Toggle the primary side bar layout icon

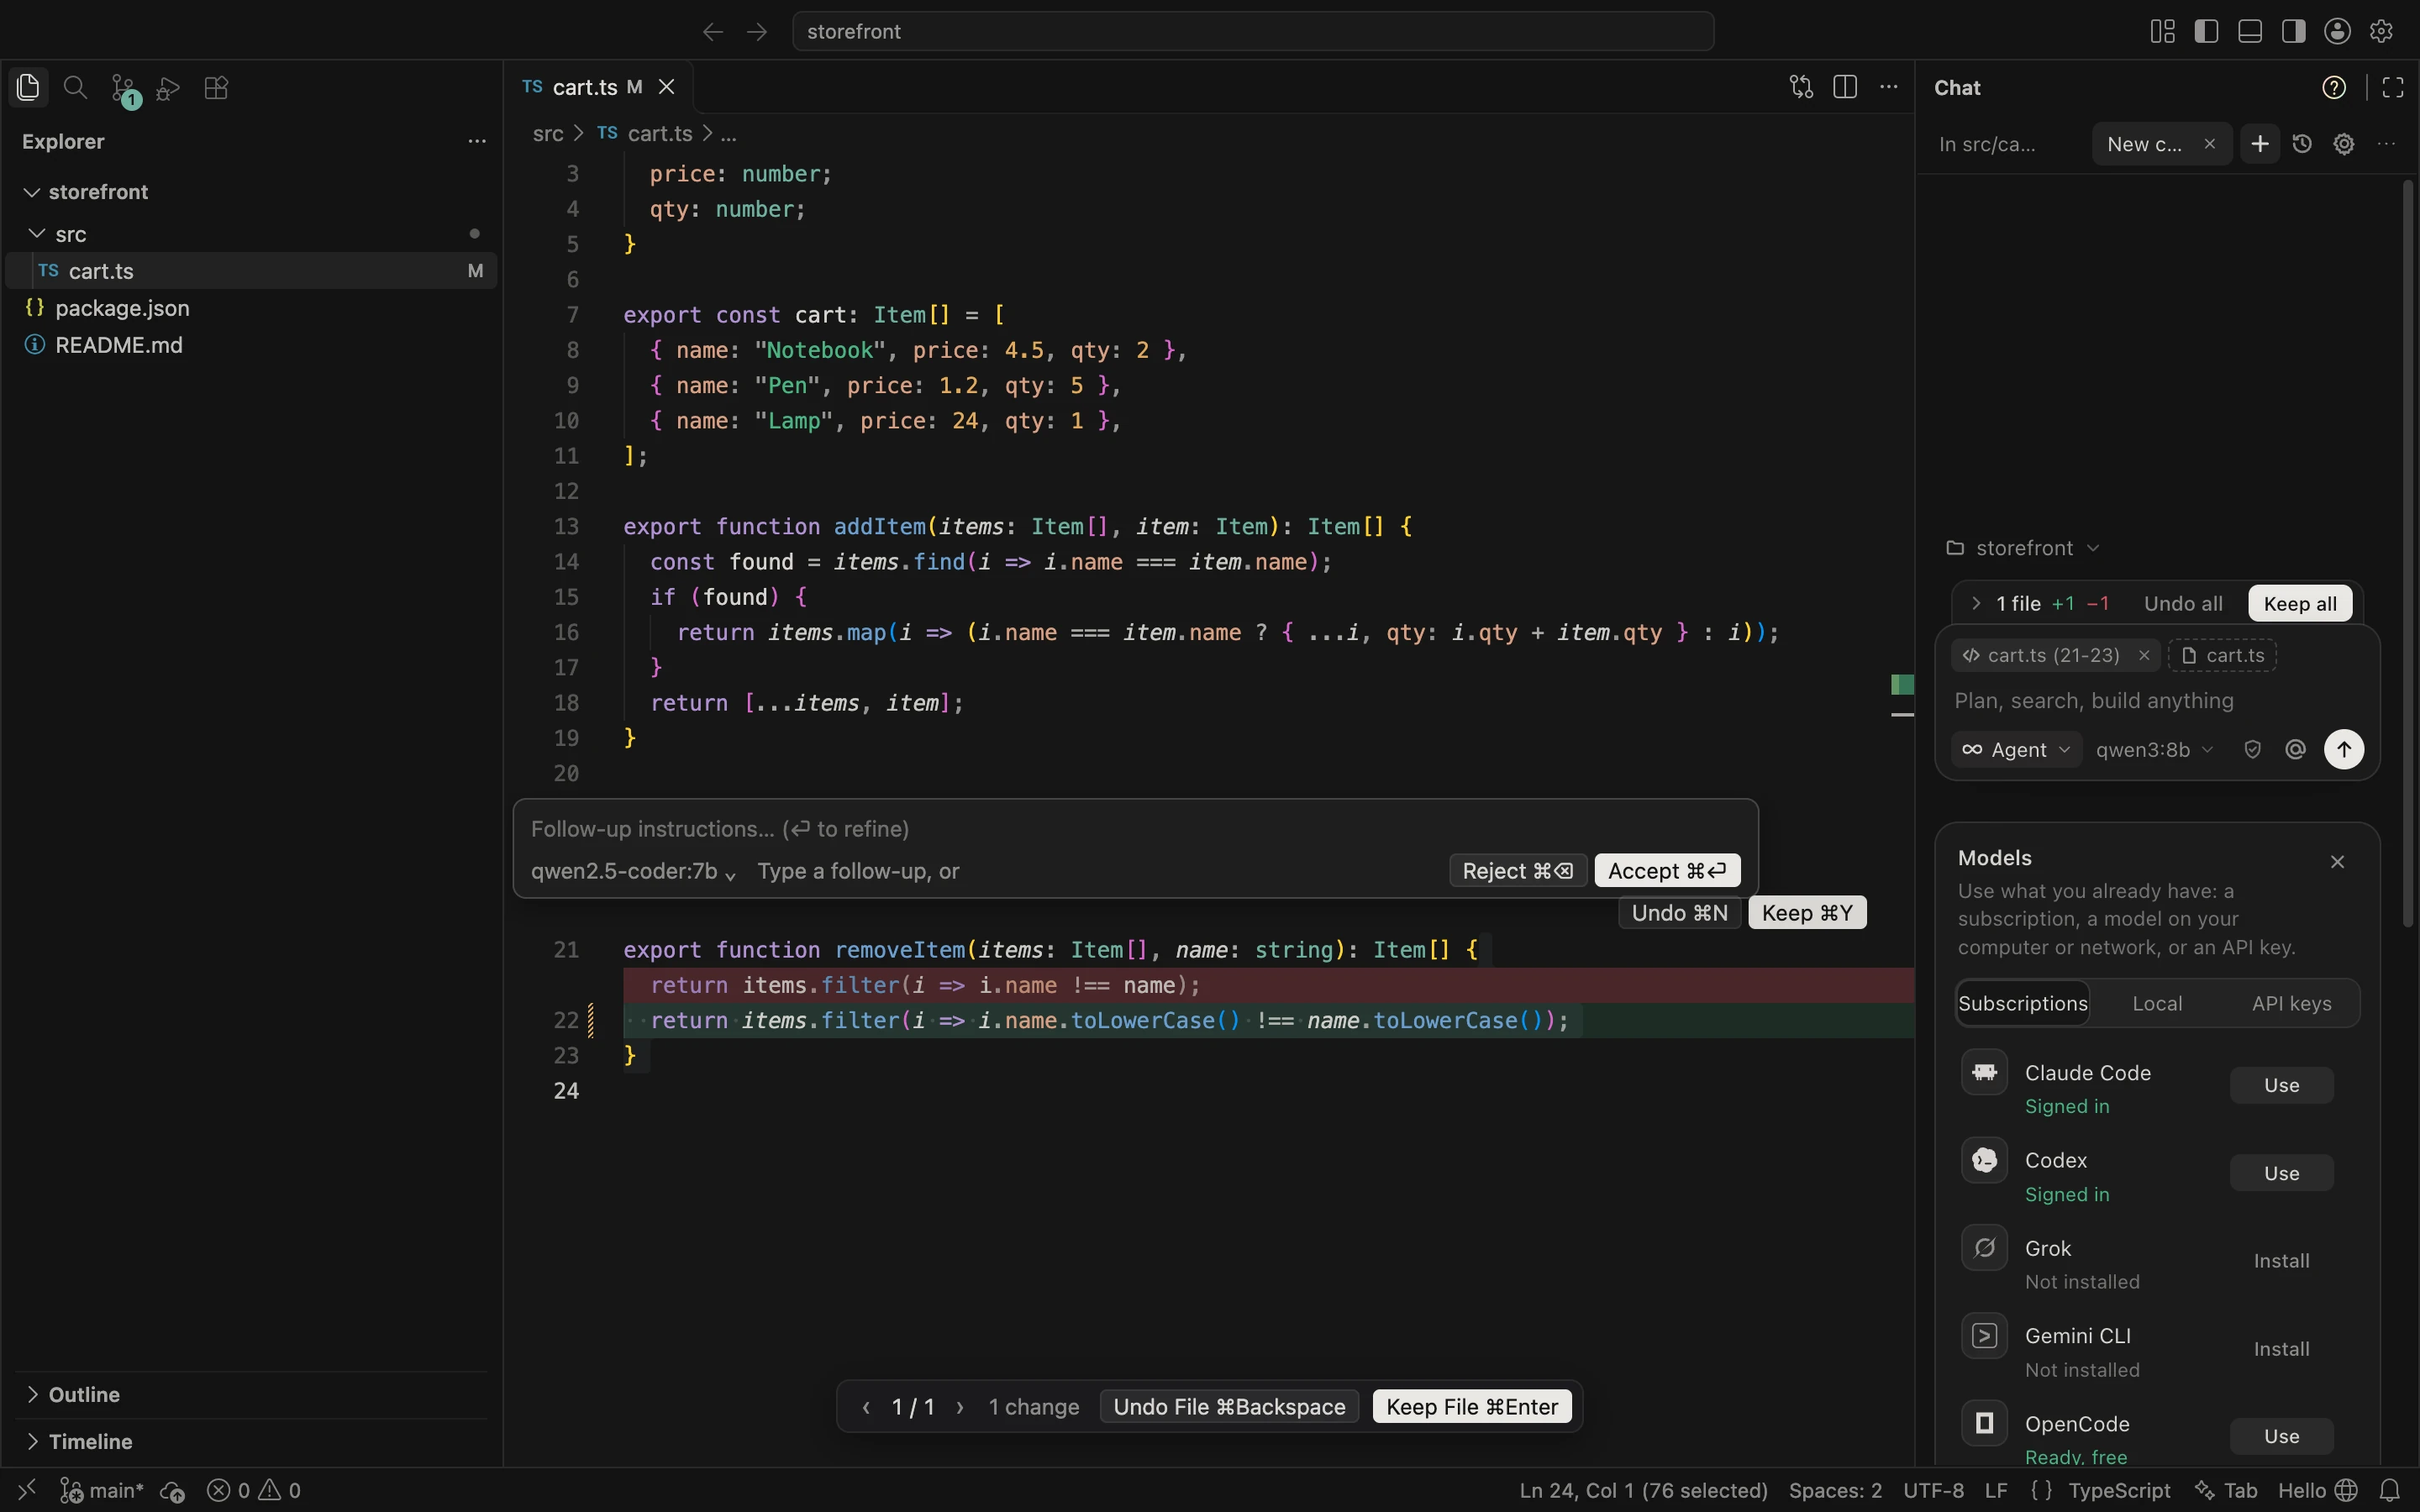2206,31
